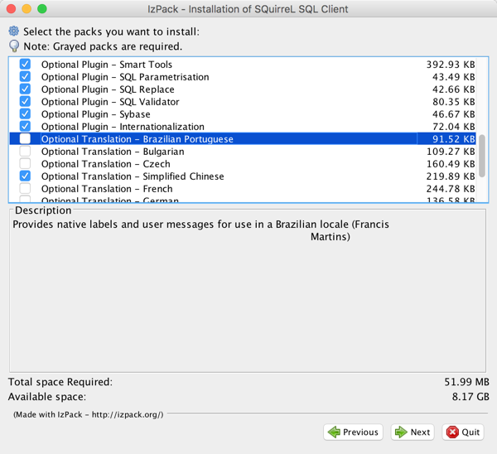Click the pack list vertical scrollbar thumb
Image resolution: width=497 pixels, height=454 pixels.
point(482,156)
